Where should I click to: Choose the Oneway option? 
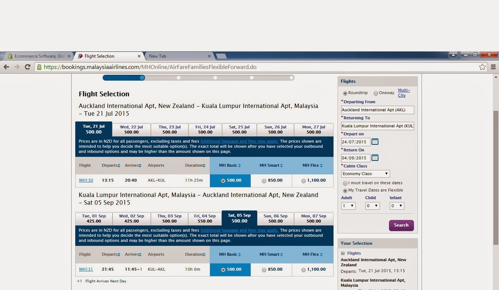(376, 93)
